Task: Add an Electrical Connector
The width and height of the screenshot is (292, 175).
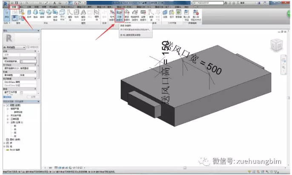Action: (x=112, y=15)
